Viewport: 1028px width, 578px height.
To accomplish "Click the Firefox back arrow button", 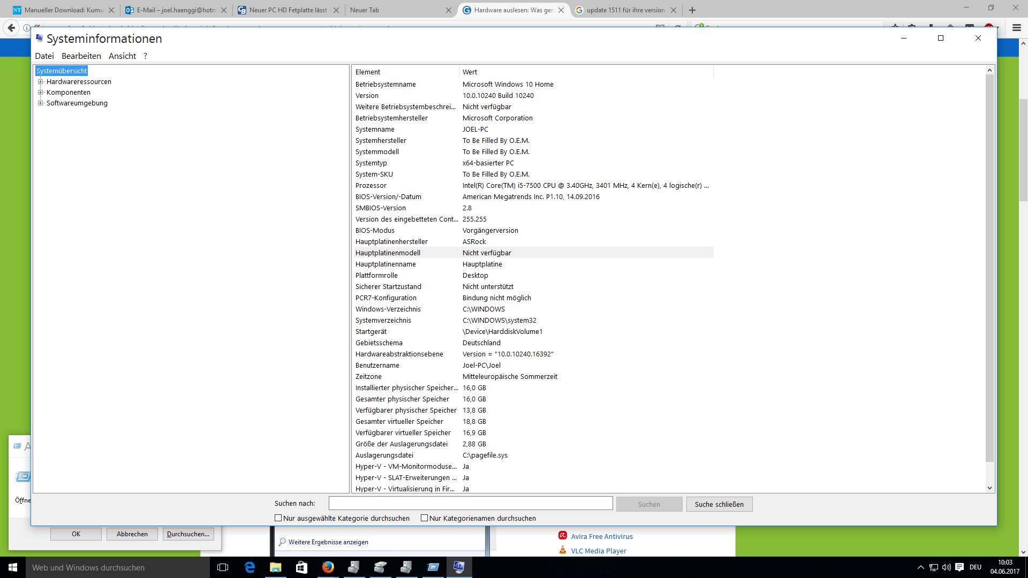I will click(x=11, y=27).
